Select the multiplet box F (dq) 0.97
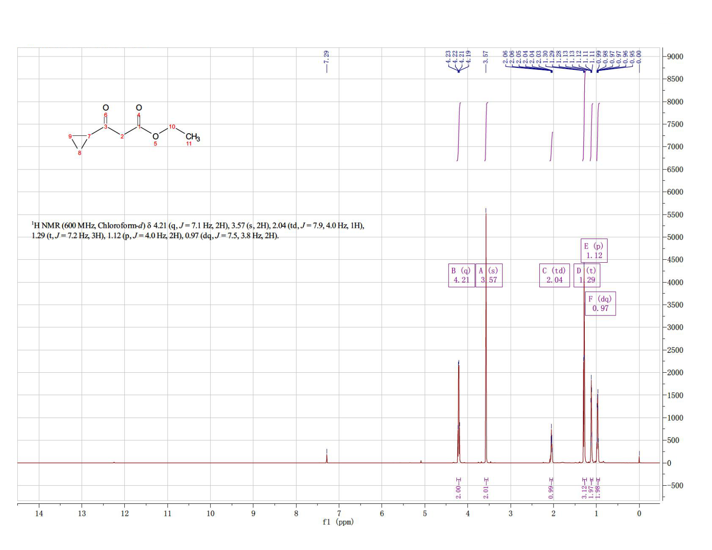The image size is (712, 550). pyautogui.click(x=600, y=304)
